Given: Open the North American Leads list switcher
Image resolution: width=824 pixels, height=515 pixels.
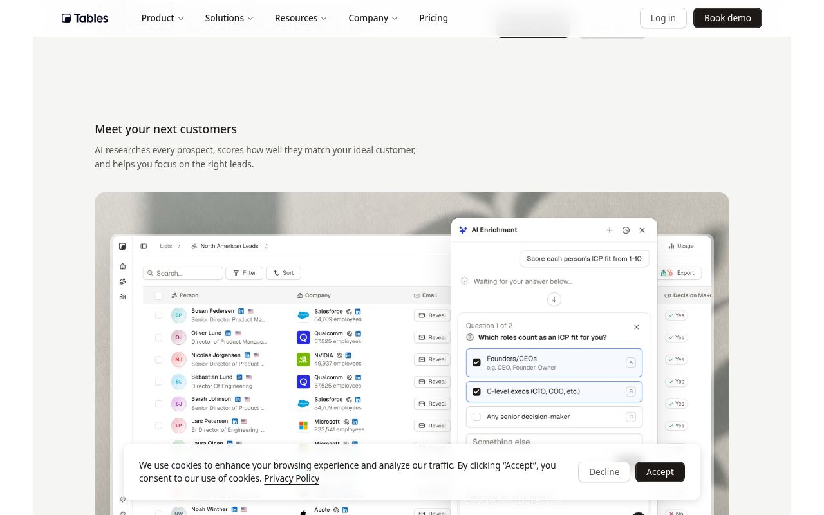Looking at the screenshot, I should (230, 246).
